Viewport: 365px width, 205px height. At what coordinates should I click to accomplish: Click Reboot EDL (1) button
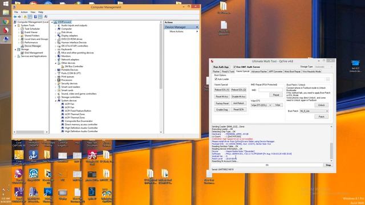(x=222, y=90)
